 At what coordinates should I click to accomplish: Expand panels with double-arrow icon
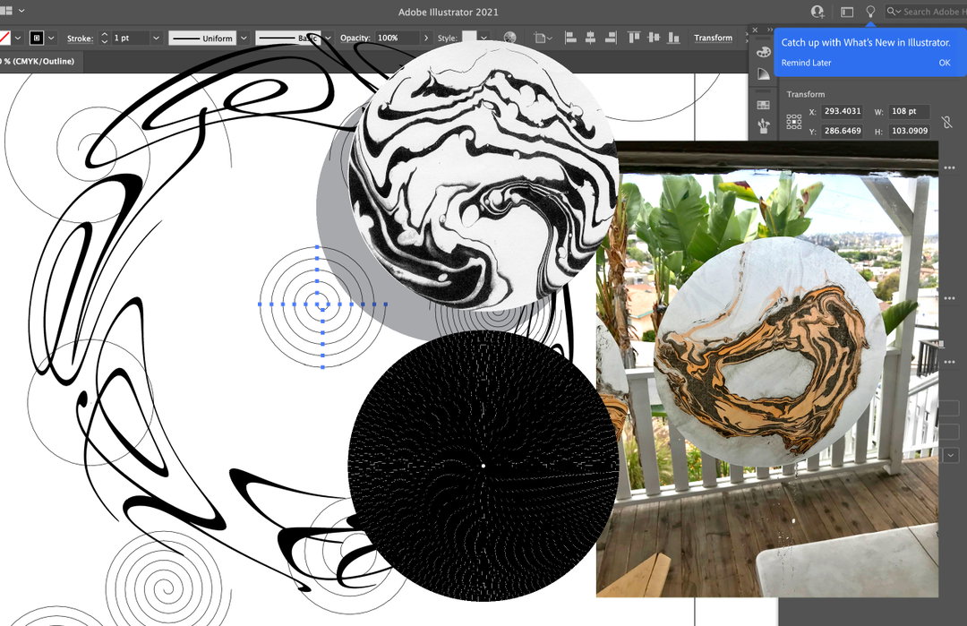(770, 30)
